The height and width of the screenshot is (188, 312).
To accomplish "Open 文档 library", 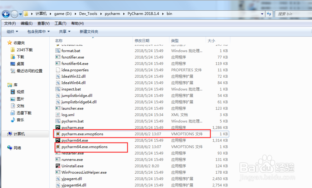I will pos(17,106).
